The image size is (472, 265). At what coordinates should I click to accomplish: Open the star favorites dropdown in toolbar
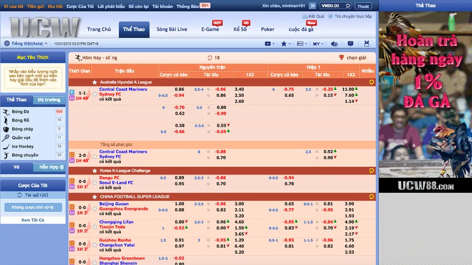(x=286, y=44)
